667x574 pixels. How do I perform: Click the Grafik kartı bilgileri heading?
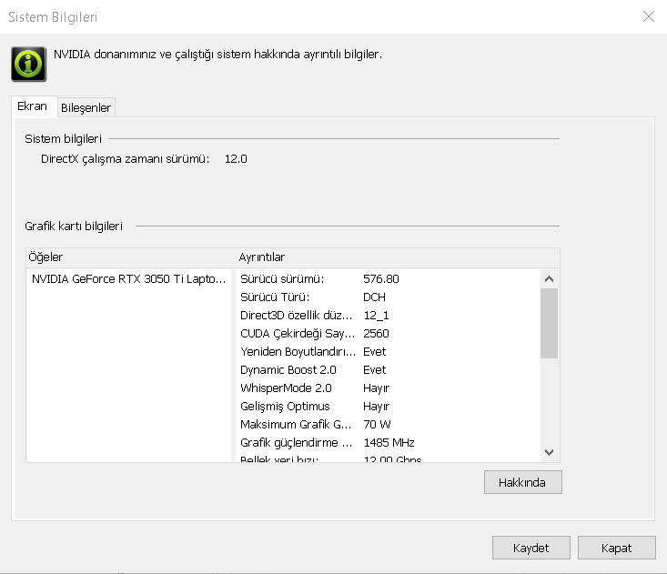74,227
